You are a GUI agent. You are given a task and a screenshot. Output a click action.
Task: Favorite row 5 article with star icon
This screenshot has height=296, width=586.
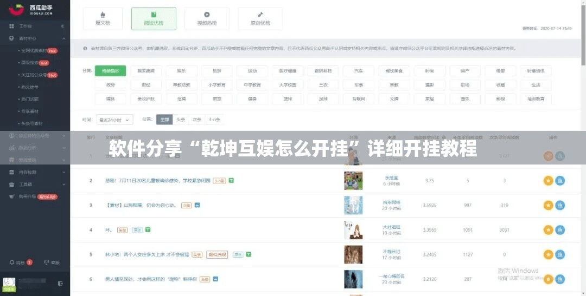point(548,255)
